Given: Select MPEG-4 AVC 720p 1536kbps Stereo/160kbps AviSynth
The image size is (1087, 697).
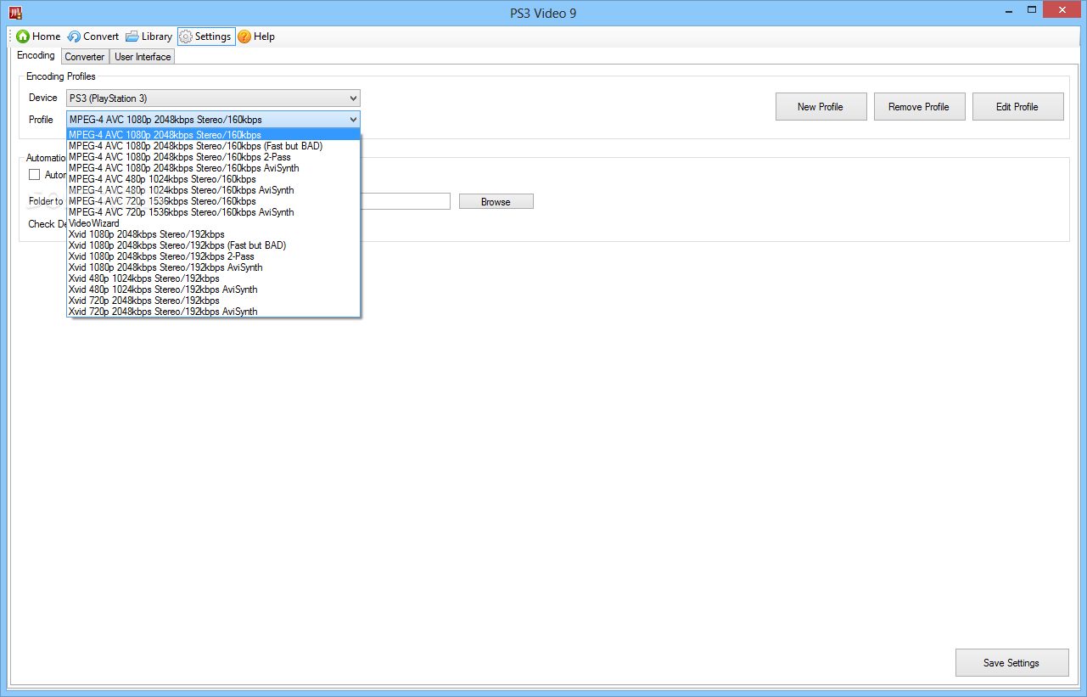Looking at the screenshot, I should [x=213, y=212].
